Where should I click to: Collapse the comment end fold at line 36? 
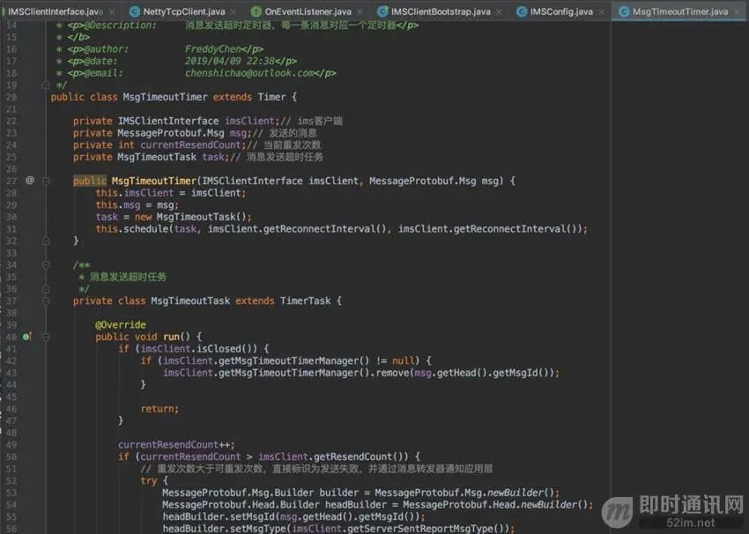pyautogui.click(x=46, y=289)
